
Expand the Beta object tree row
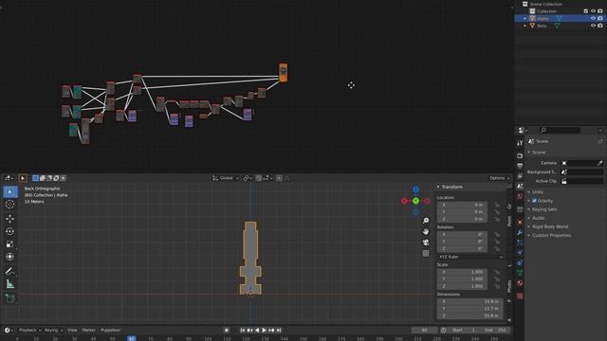[x=524, y=26]
